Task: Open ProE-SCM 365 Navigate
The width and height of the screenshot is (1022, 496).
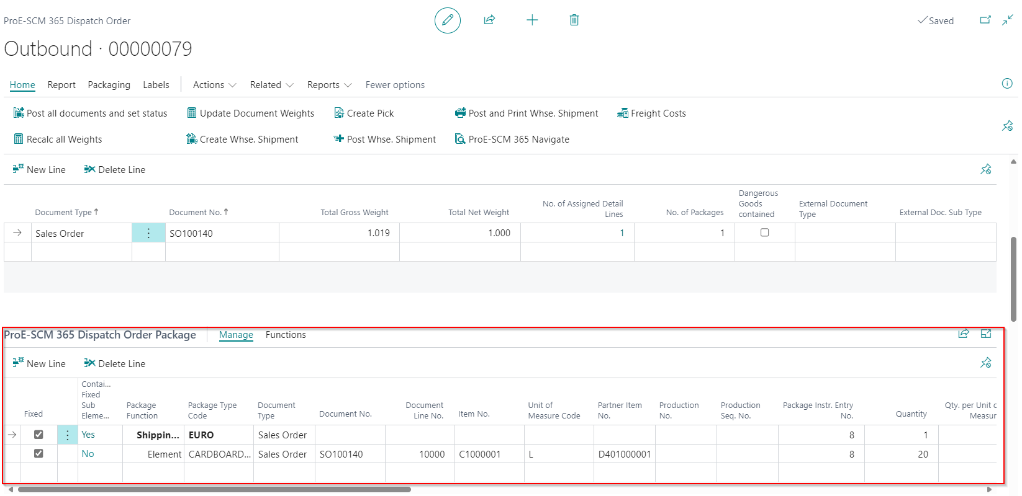Action: click(512, 139)
